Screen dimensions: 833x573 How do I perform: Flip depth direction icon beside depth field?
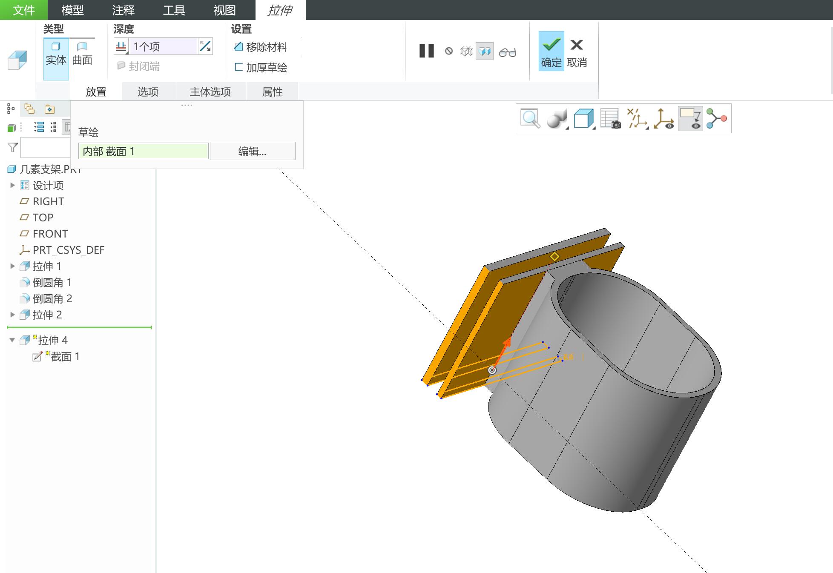click(x=205, y=46)
